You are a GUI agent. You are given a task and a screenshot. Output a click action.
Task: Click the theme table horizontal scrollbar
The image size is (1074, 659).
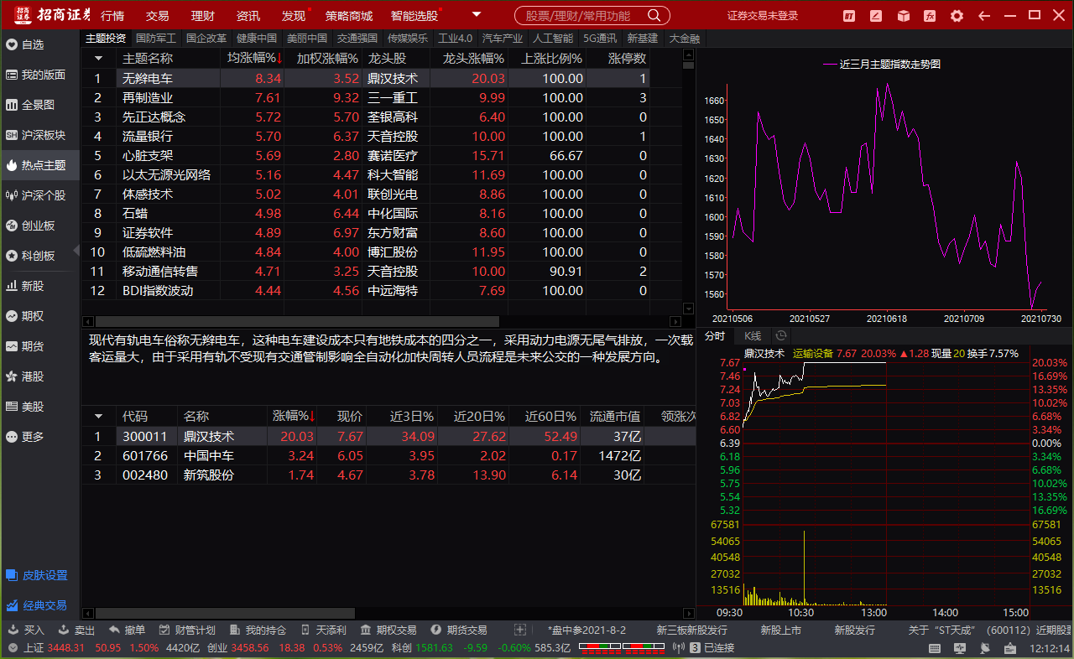click(297, 321)
